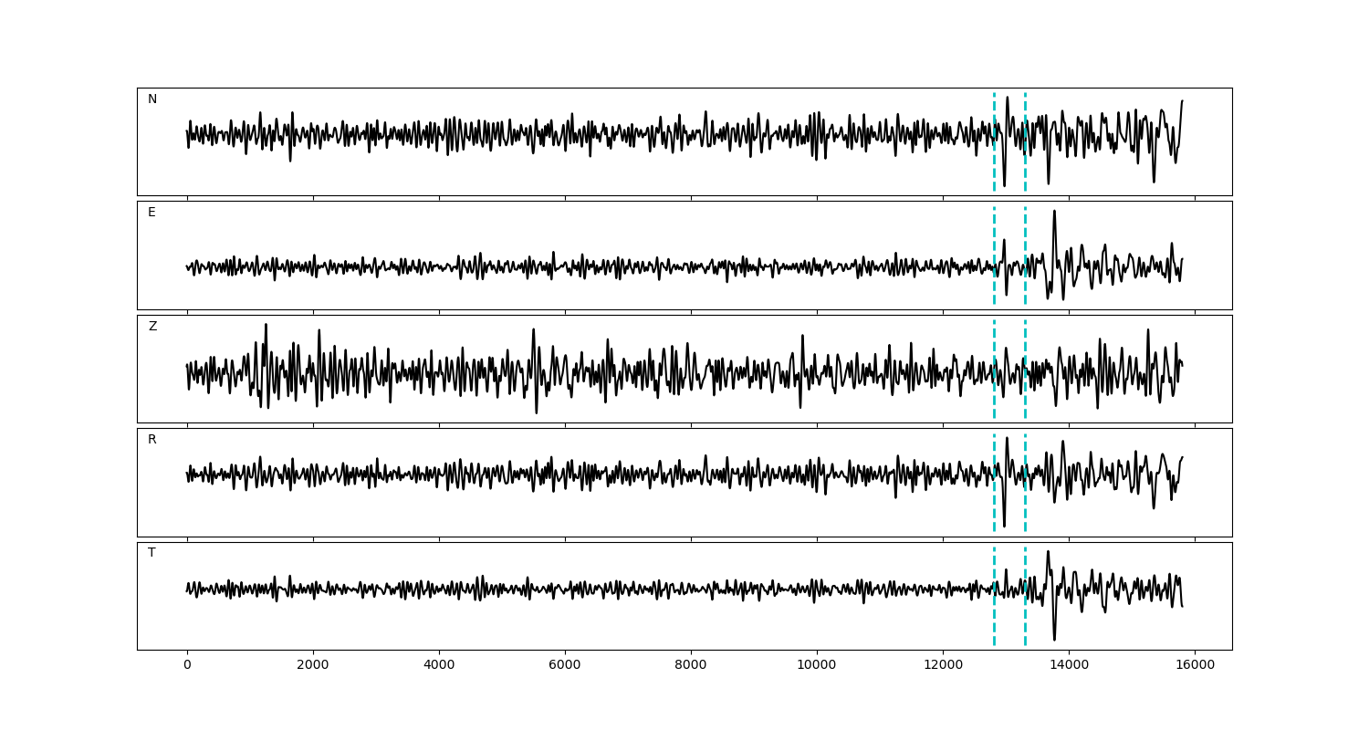Click the Z component panel label

click(152, 327)
